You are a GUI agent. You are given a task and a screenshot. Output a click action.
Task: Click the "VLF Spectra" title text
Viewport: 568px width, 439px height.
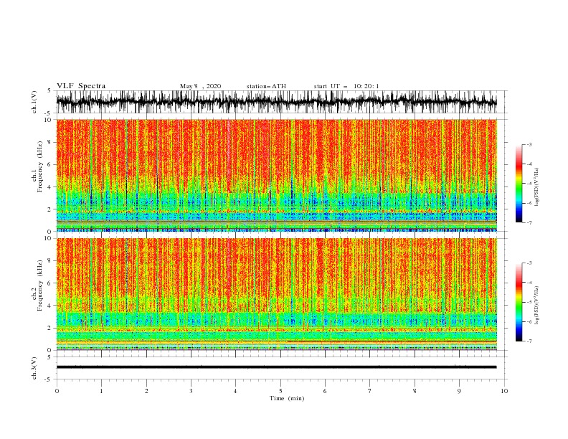click(81, 86)
